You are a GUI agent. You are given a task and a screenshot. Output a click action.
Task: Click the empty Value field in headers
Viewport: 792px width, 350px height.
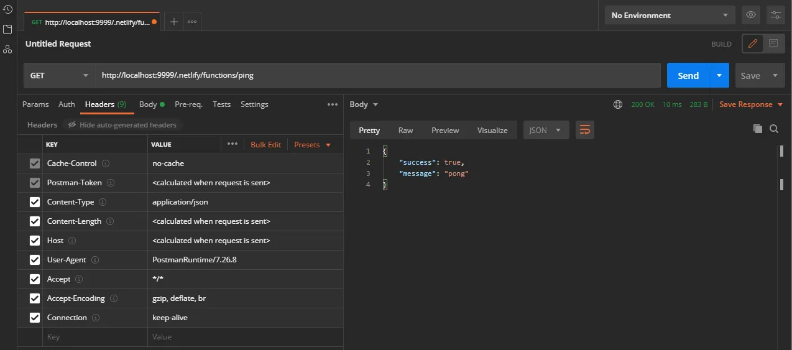246,337
